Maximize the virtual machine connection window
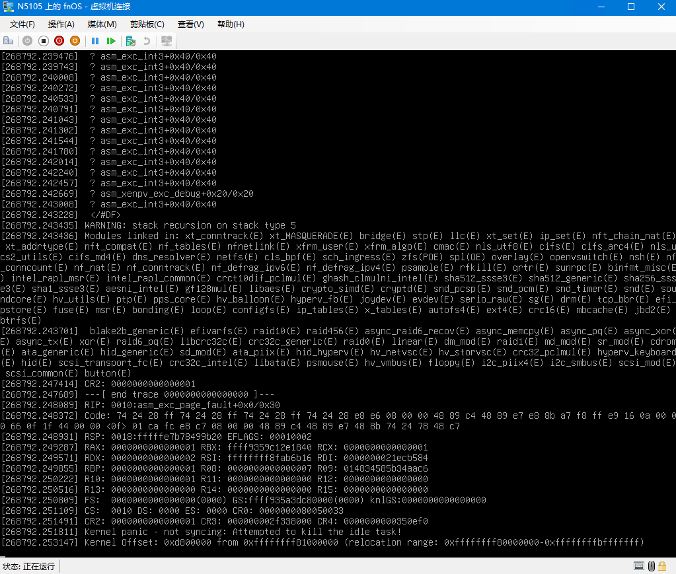Image resolution: width=676 pixels, height=574 pixels. pos(630,7)
